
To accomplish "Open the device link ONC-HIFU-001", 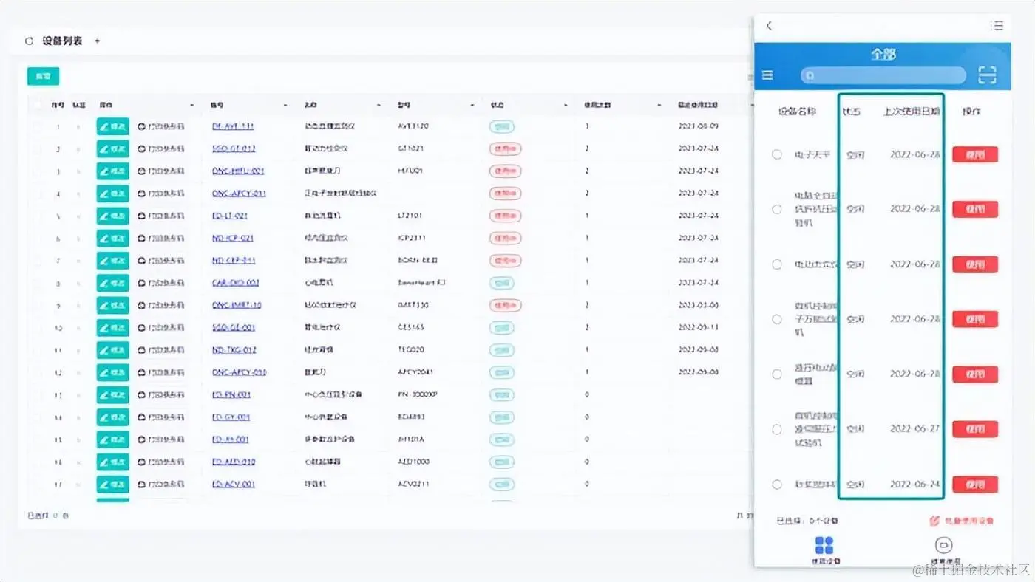I will (x=238, y=171).
